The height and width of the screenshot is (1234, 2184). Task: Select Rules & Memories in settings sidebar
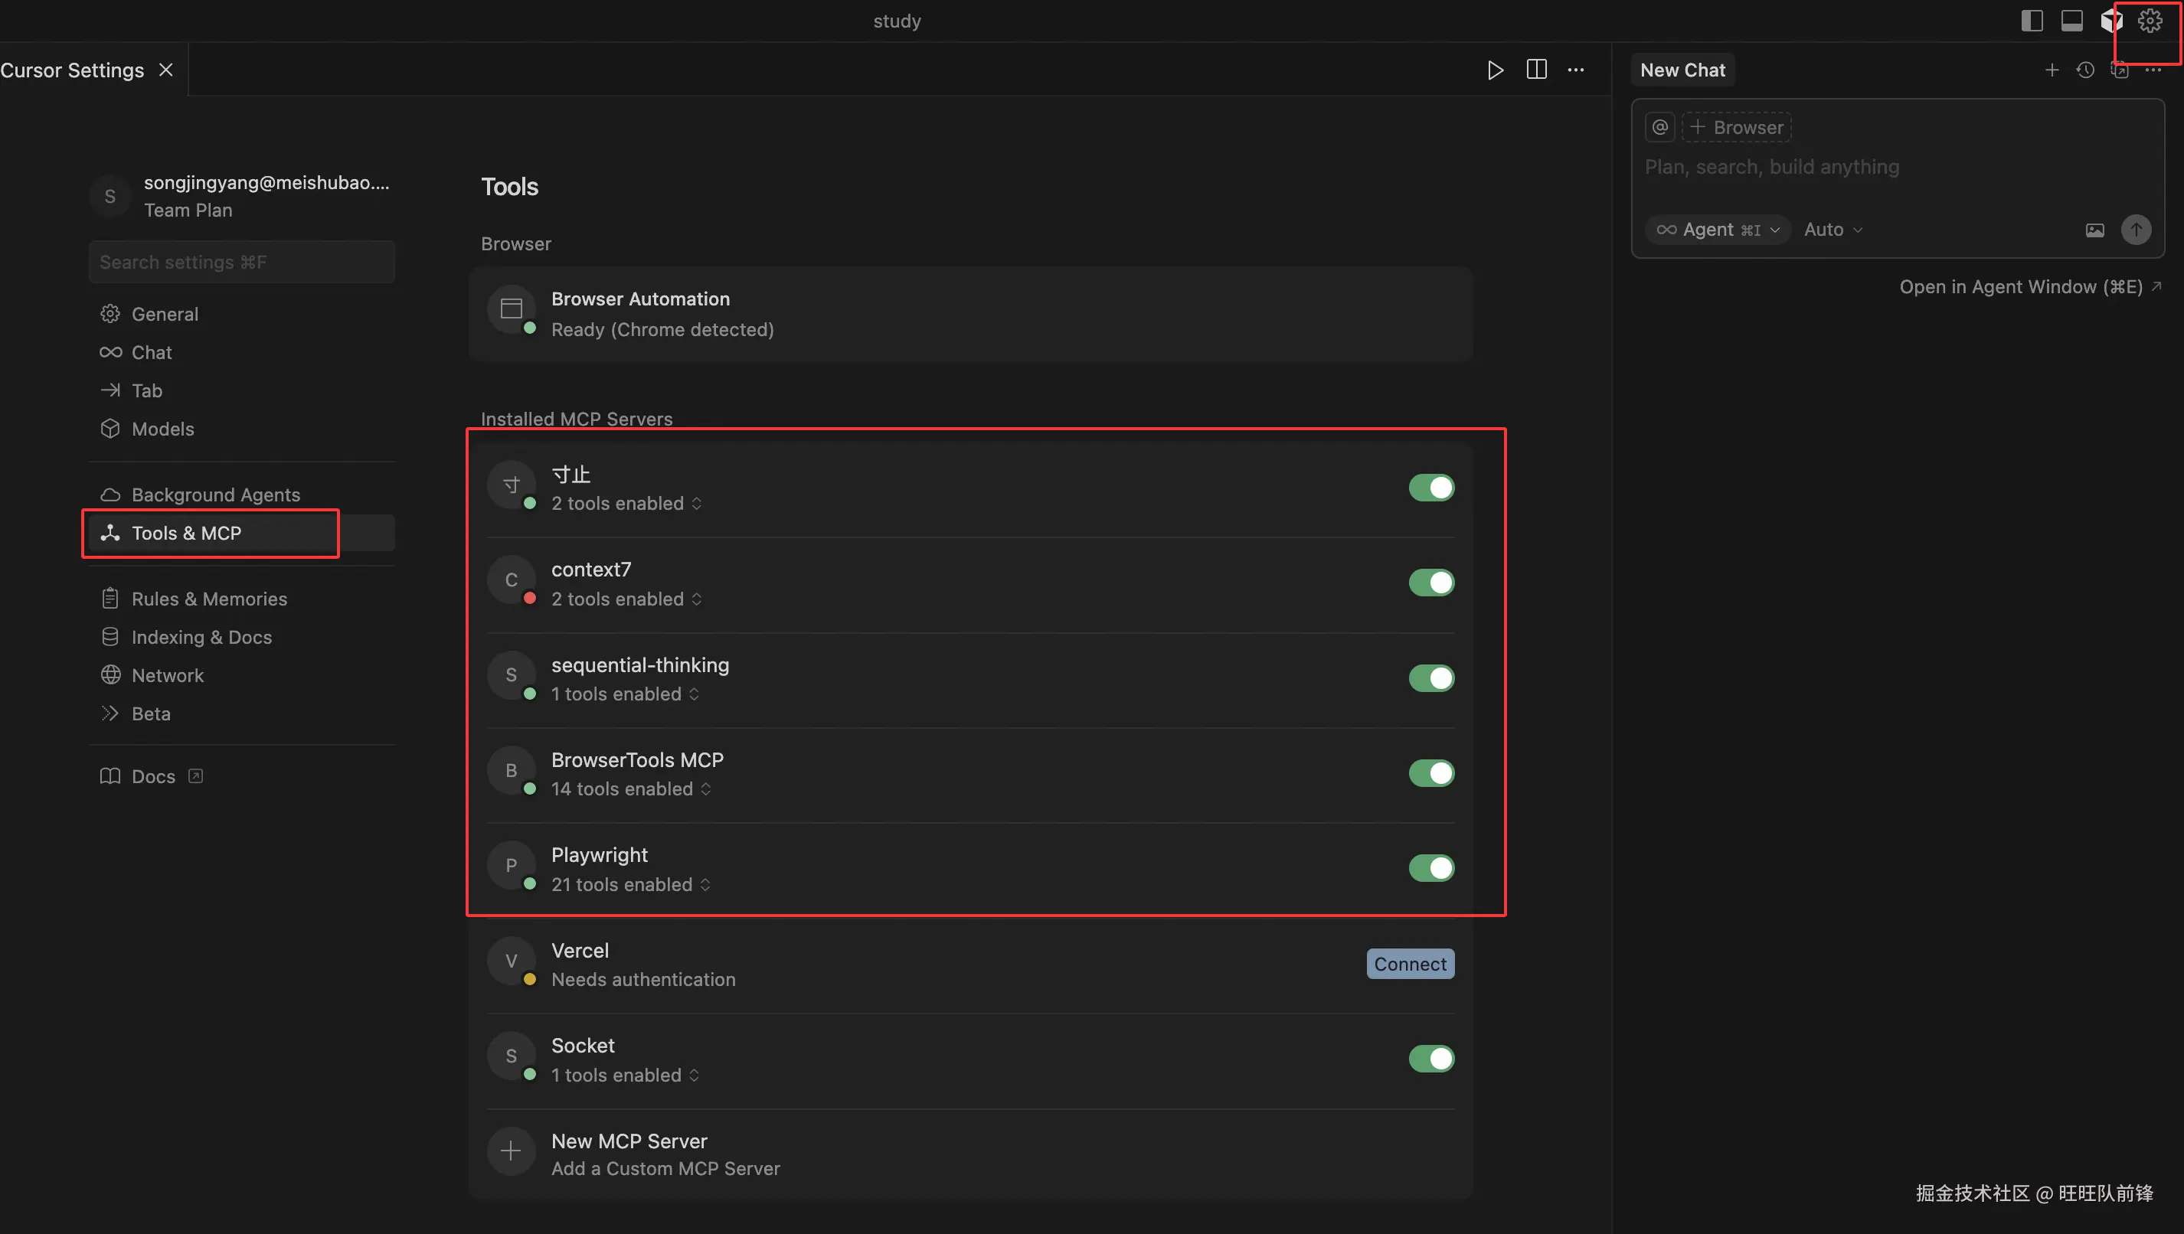click(208, 599)
